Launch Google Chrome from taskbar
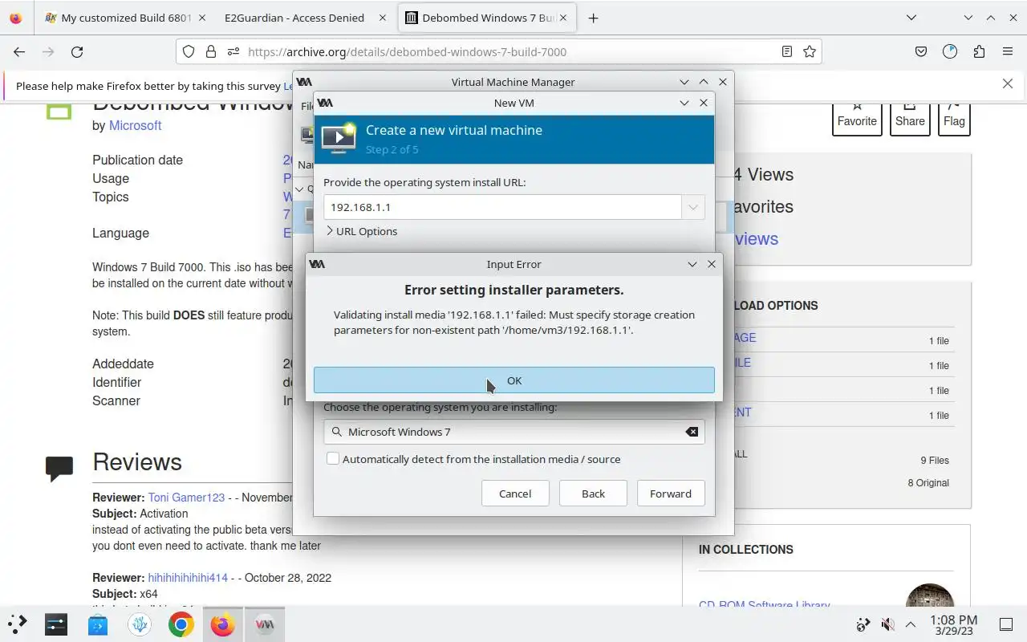Image resolution: width=1027 pixels, height=642 pixels. (x=181, y=624)
